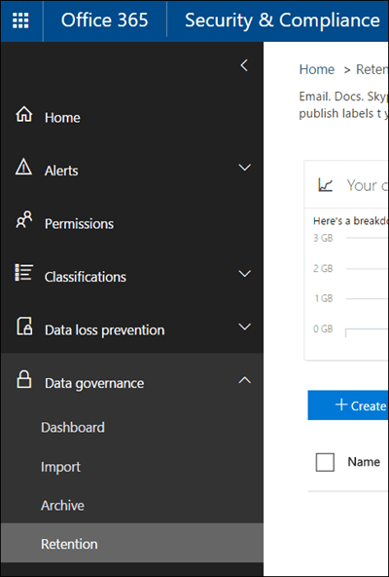Expand the Classifications section chevron
This screenshot has height=577, width=389.
tap(245, 274)
